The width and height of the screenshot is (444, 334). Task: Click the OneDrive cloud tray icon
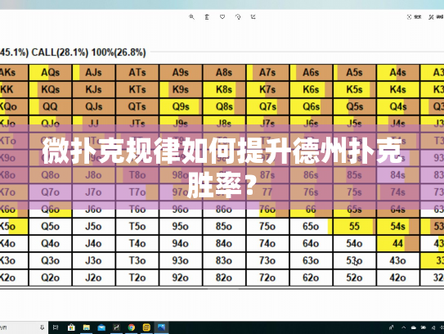[x=414, y=327]
